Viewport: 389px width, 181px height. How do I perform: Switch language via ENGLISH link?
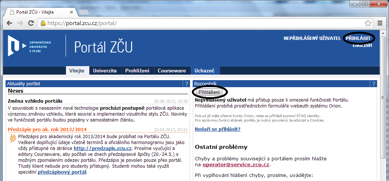(x=362, y=45)
